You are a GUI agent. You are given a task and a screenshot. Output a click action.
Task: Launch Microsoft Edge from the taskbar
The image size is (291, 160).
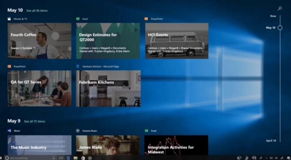tap(68, 158)
